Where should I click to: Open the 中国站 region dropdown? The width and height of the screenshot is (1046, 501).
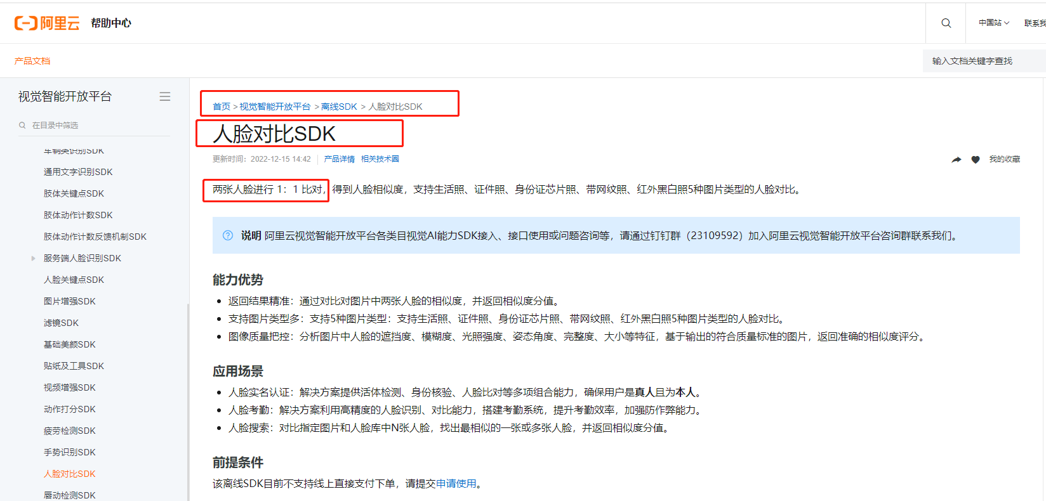coord(993,23)
